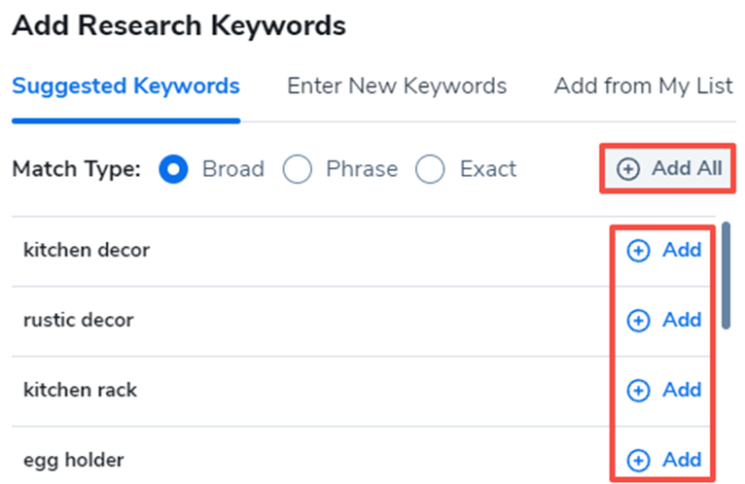
Task: Open the Enter New Keywords tab
Action: pyautogui.click(x=397, y=86)
